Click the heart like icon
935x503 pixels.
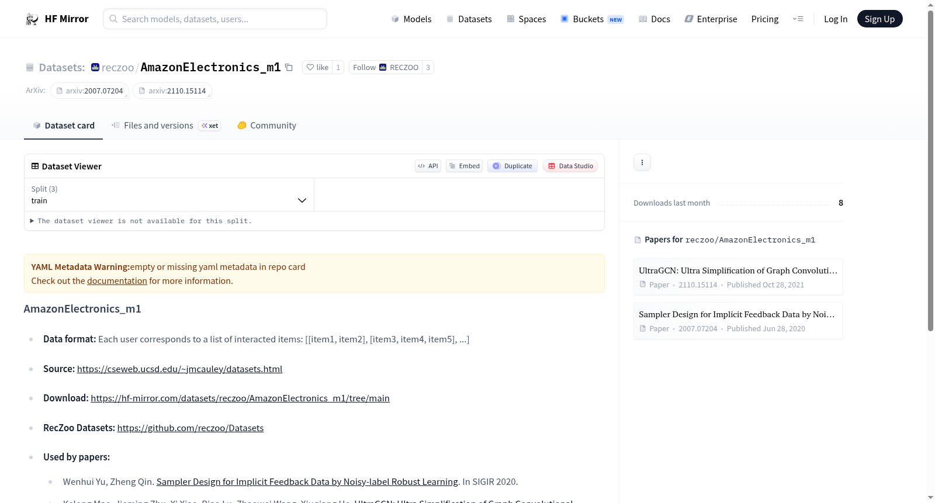coord(310,67)
